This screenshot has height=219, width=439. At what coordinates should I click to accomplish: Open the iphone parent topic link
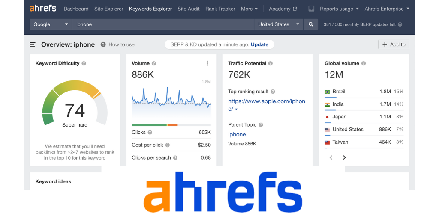[x=237, y=134]
